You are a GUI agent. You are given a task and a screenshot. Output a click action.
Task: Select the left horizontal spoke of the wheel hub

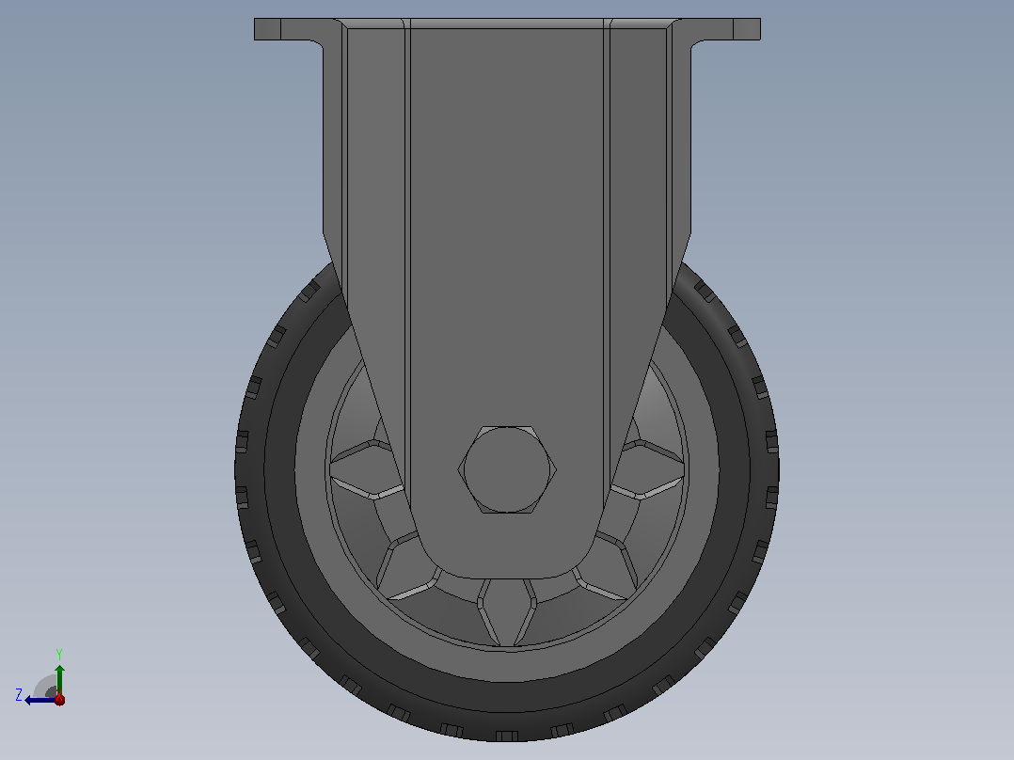pos(365,469)
